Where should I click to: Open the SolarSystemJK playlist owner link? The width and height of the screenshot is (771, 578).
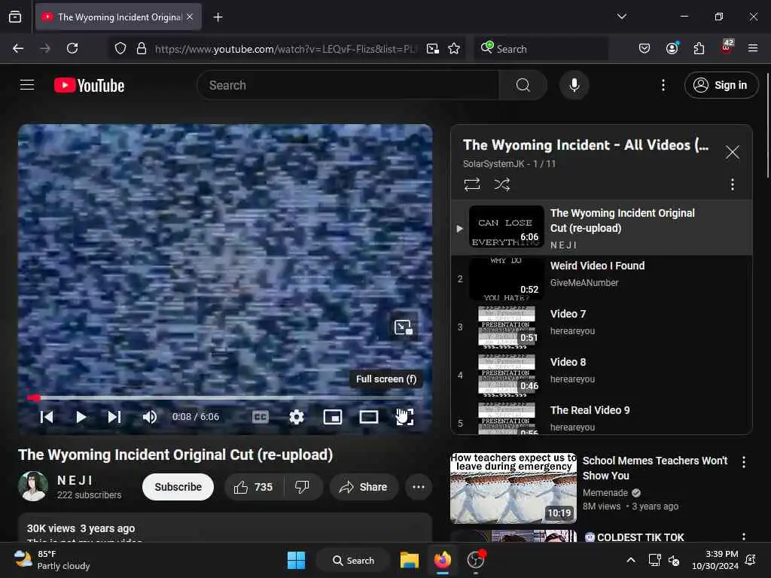pos(493,163)
